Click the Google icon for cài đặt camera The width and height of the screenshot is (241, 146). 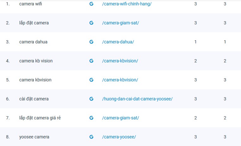coord(91,99)
